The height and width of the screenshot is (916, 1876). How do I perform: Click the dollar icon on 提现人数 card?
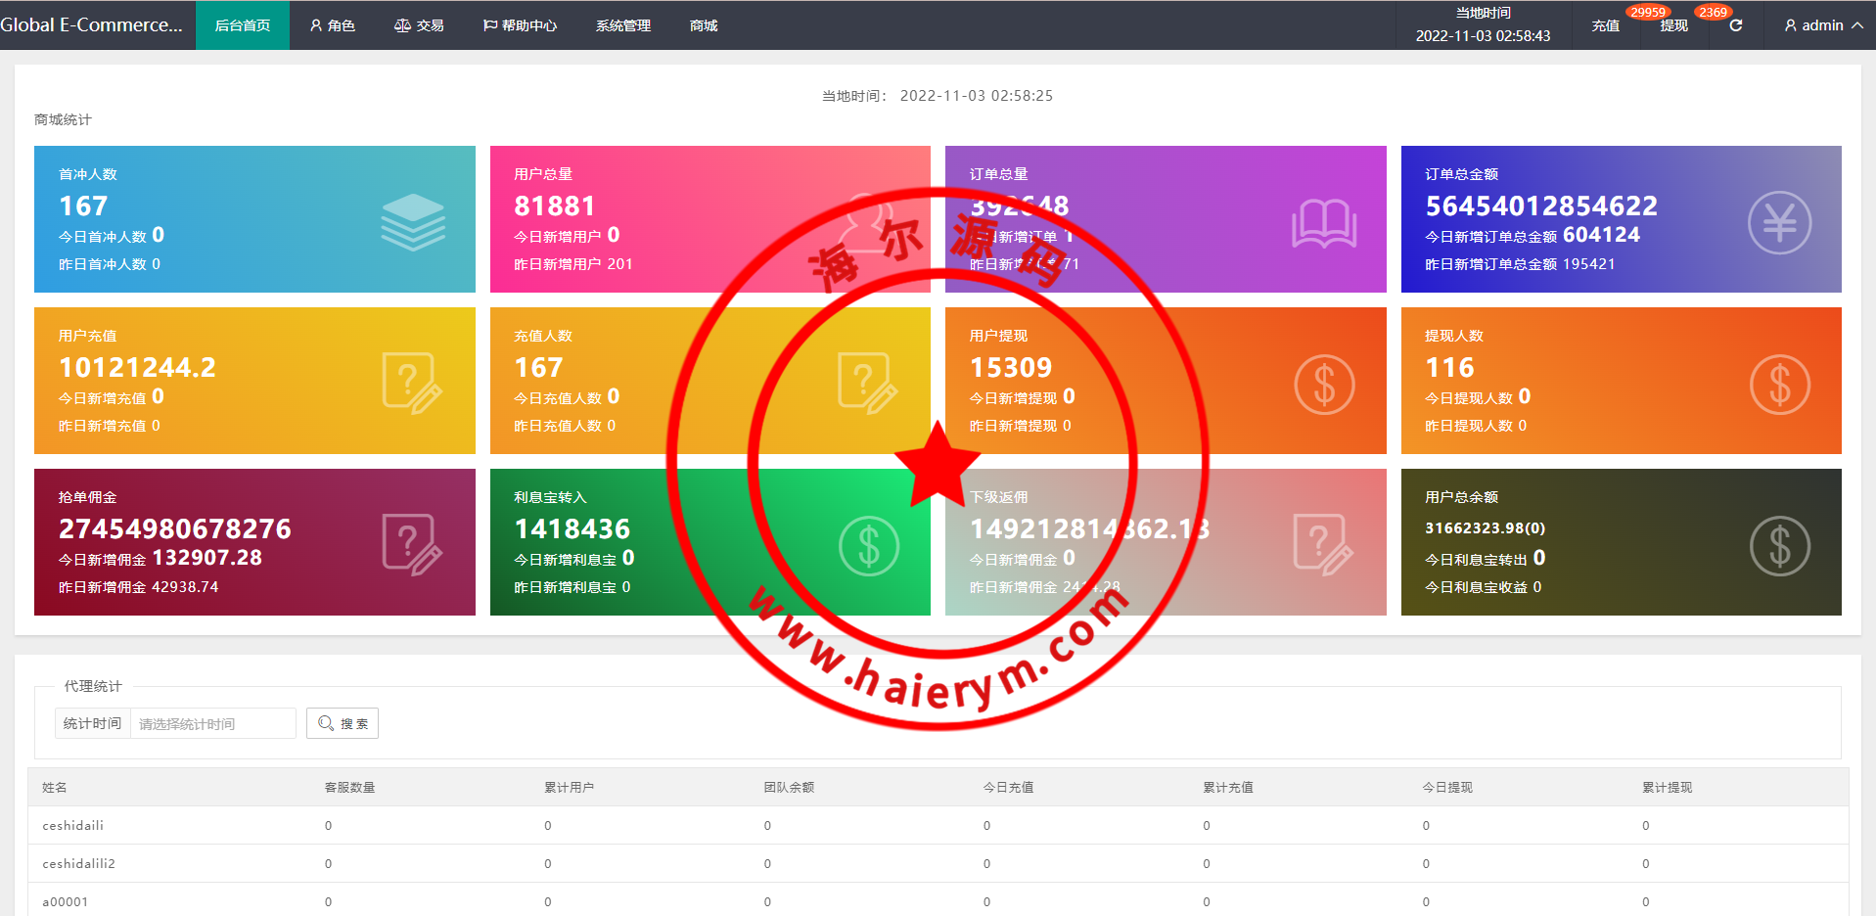(x=1778, y=385)
